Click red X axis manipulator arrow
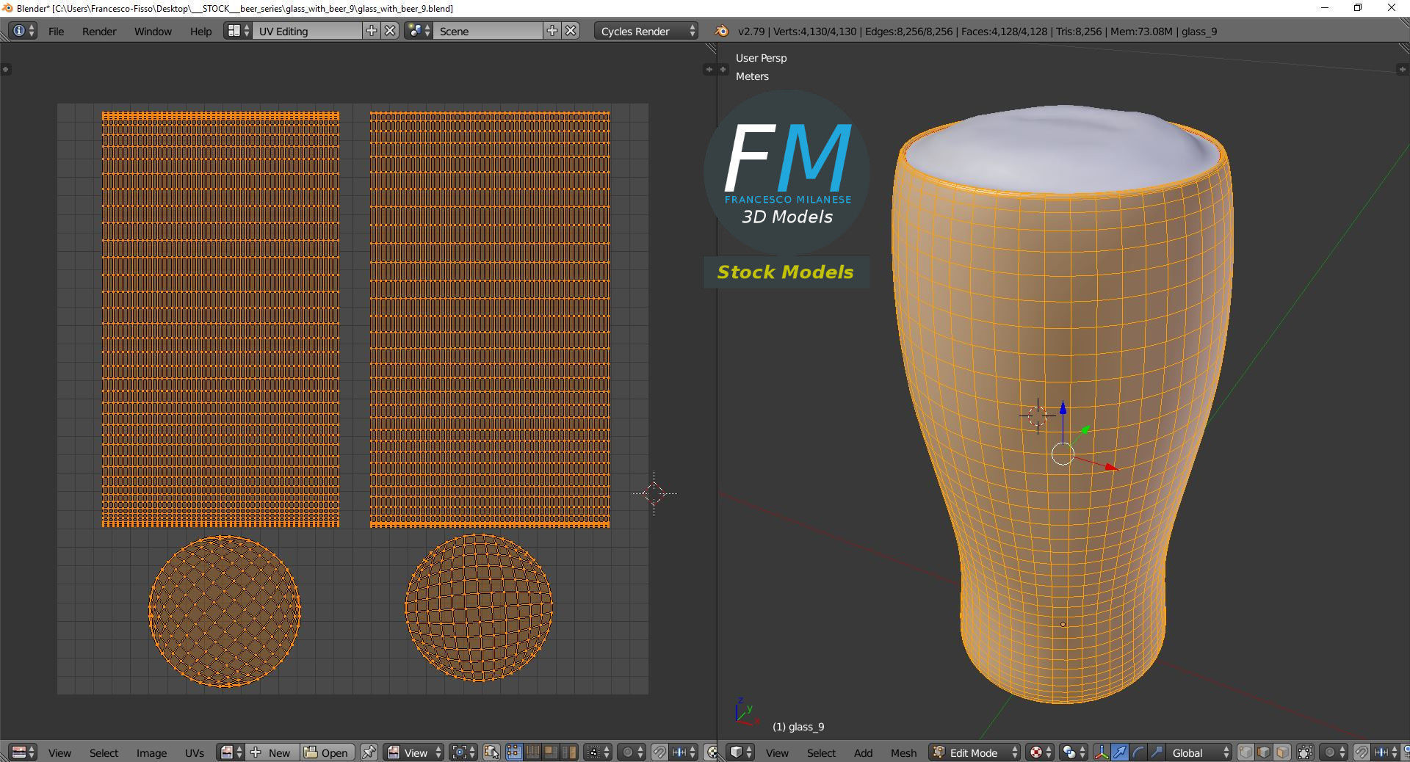This screenshot has width=1410, height=762. (1111, 467)
